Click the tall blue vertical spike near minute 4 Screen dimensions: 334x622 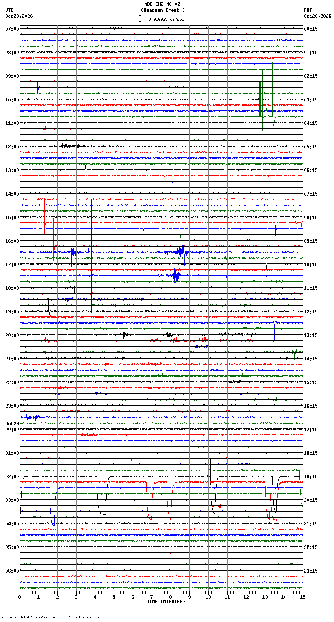(92, 255)
